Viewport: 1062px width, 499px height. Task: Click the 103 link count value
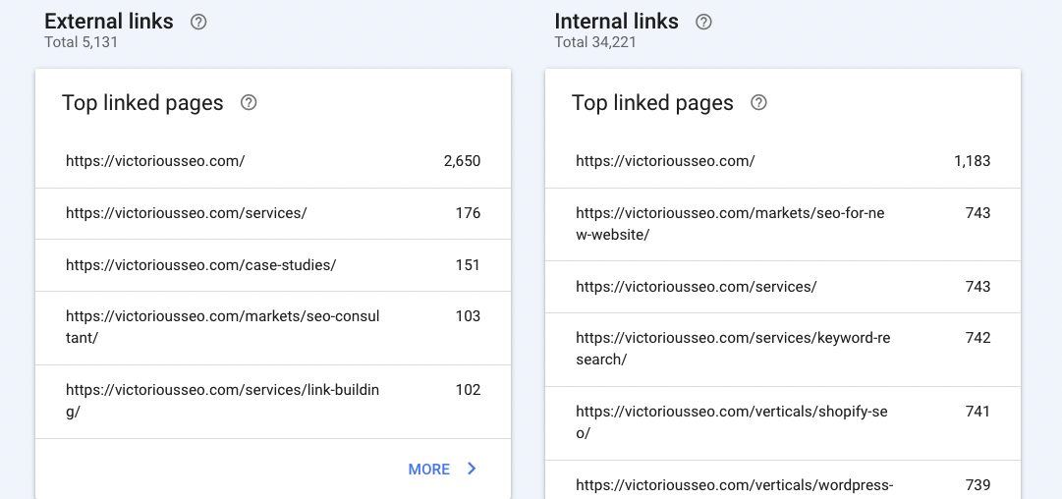(468, 316)
